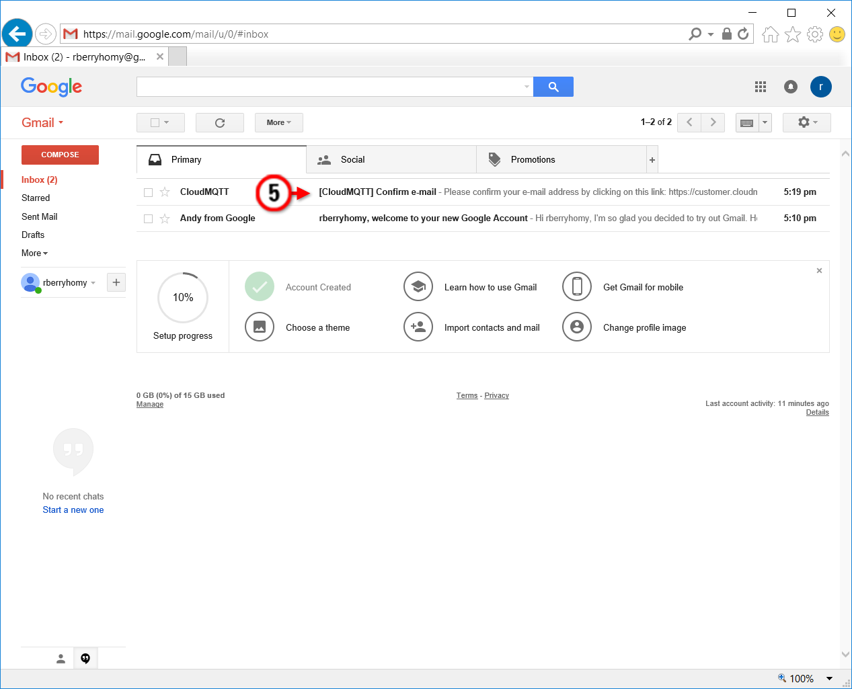
Task: Open the browser zoom level dropdown arrow
Action: click(829, 679)
